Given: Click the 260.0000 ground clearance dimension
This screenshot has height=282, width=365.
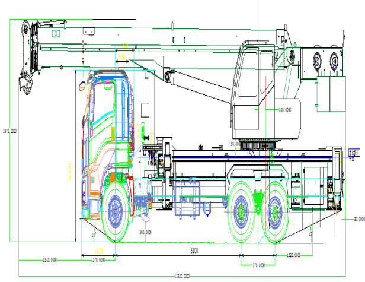Looking at the screenshot, I should (146, 232).
